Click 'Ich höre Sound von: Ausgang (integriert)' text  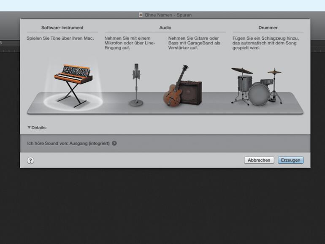click(x=68, y=143)
